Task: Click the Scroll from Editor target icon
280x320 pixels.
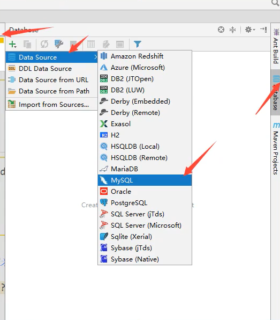Action: click(x=221, y=30)
